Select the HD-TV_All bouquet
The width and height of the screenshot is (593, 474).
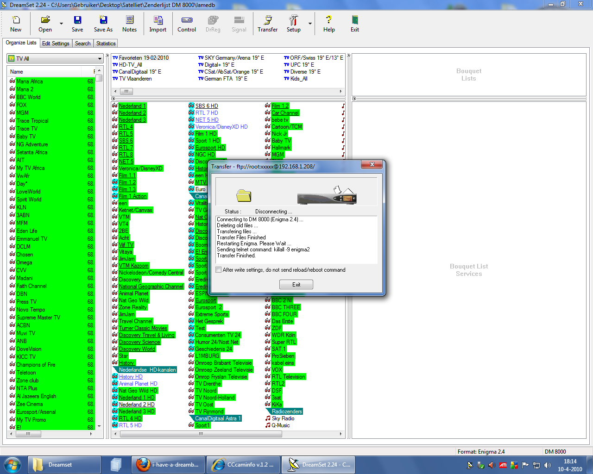tap(127, 65)
